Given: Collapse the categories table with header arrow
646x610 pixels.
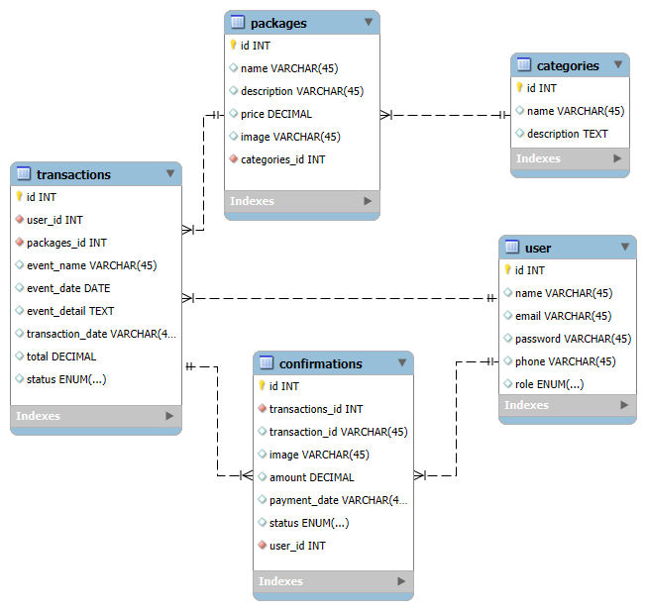Looking at the screenshot, I should point(618,64).
